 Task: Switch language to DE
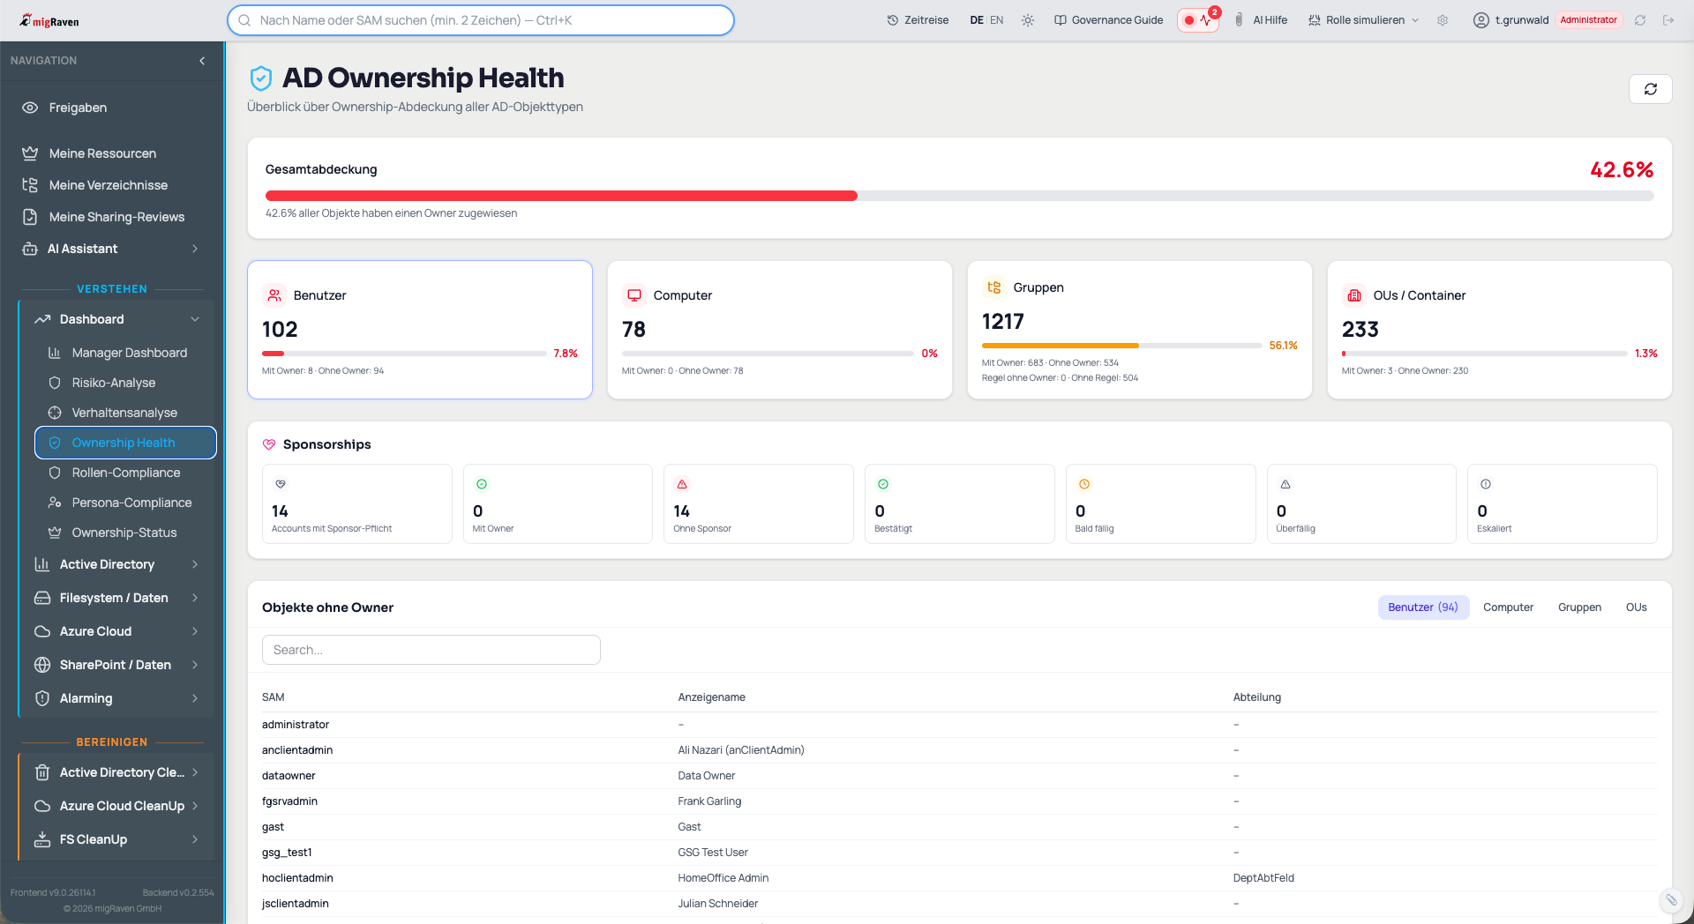(977, 20)
